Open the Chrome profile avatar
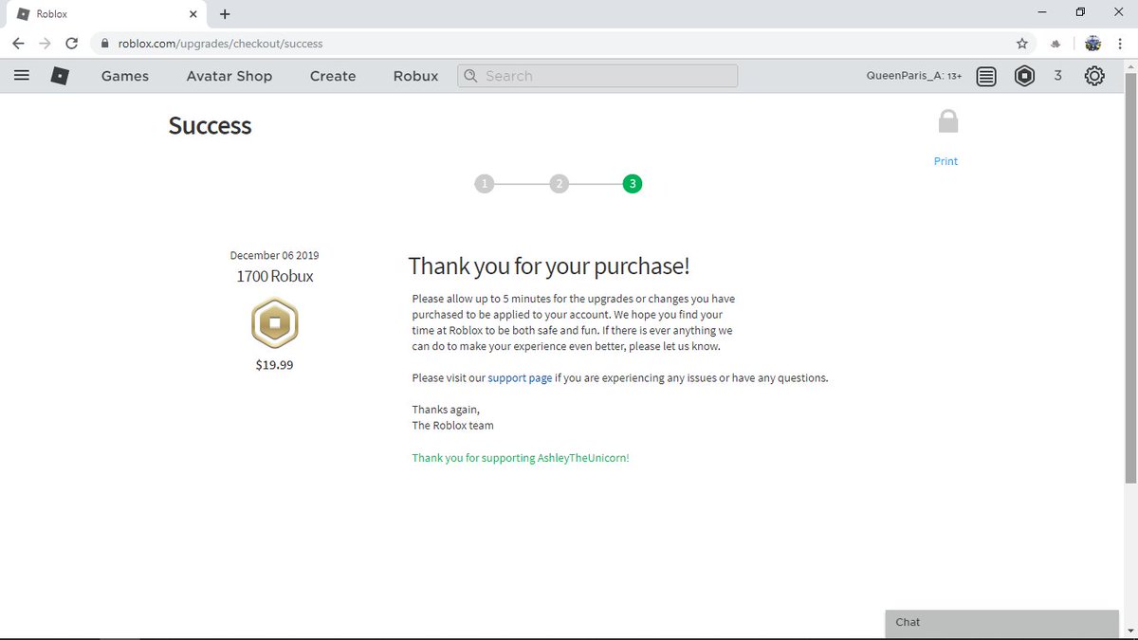1138x640 pixels. (x=1092, y=44)
